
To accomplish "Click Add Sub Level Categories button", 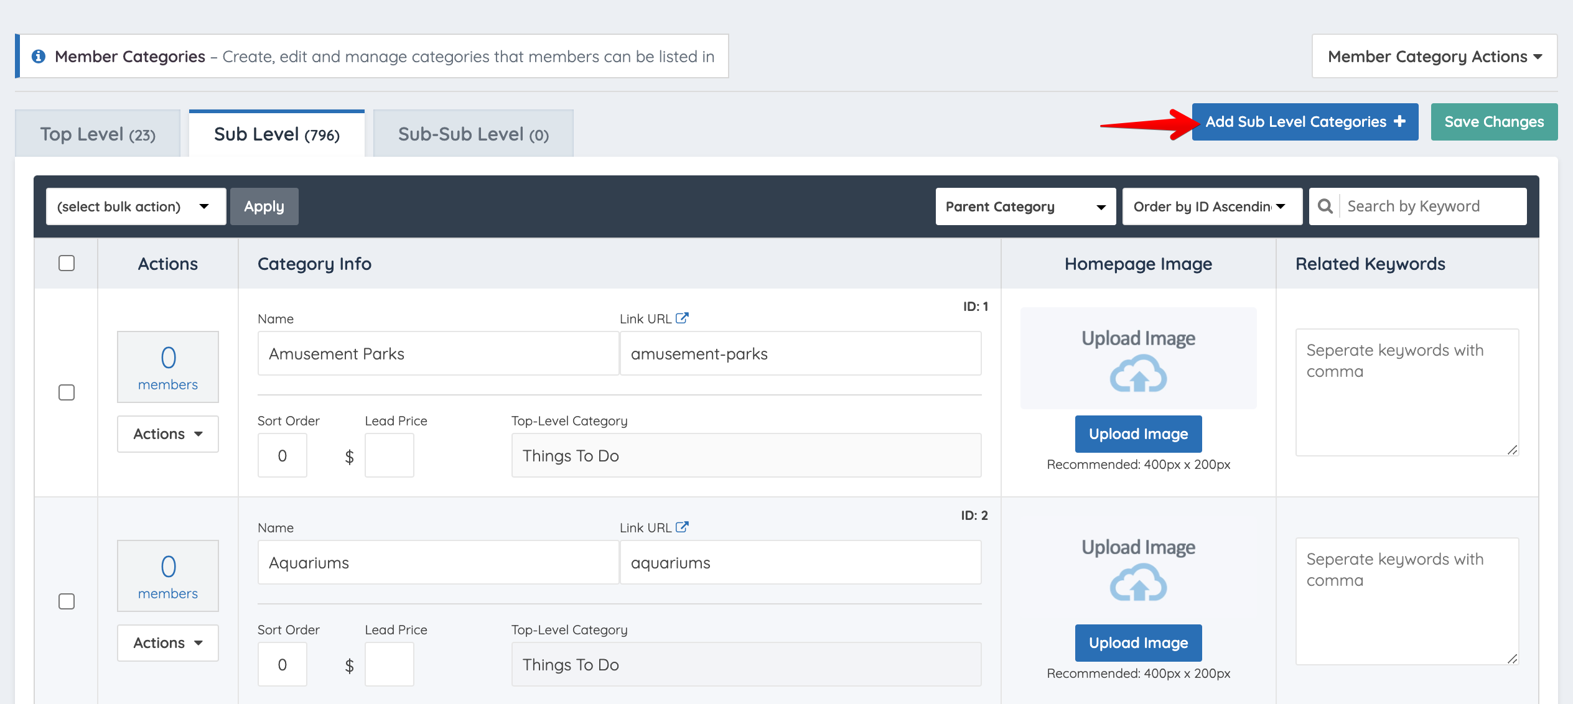I will [x=1305, y=122].
